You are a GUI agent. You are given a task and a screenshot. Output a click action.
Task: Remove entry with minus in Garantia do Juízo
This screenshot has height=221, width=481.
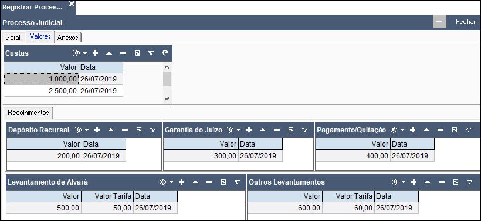click(277, 130)
